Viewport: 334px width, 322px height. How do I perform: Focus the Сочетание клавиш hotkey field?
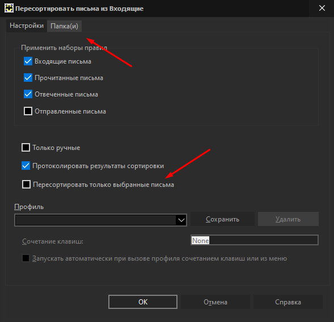255,240
